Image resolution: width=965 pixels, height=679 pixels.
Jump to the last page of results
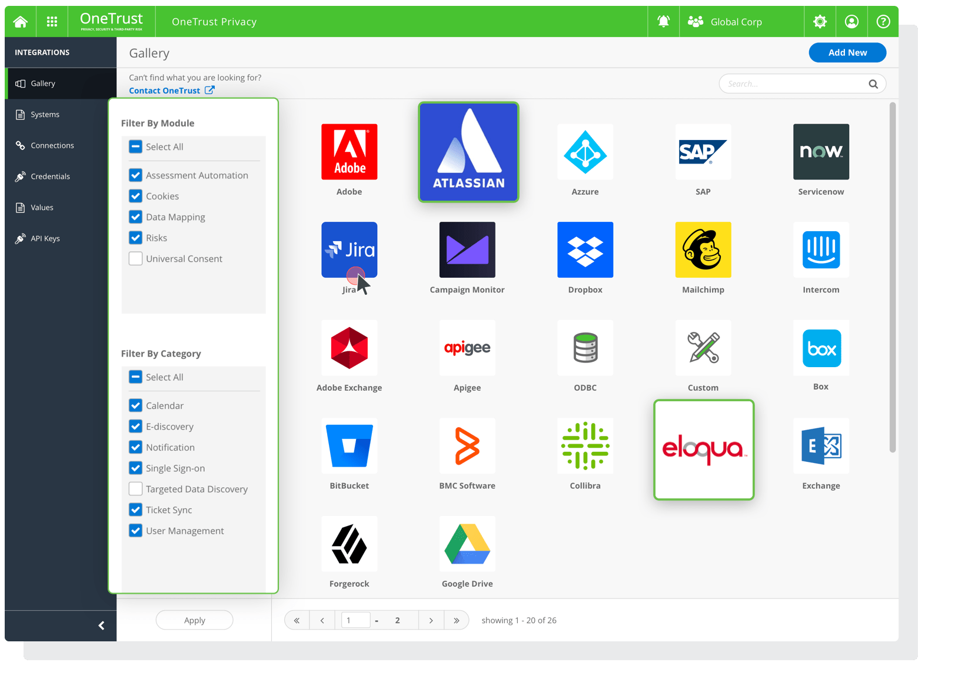457,620
